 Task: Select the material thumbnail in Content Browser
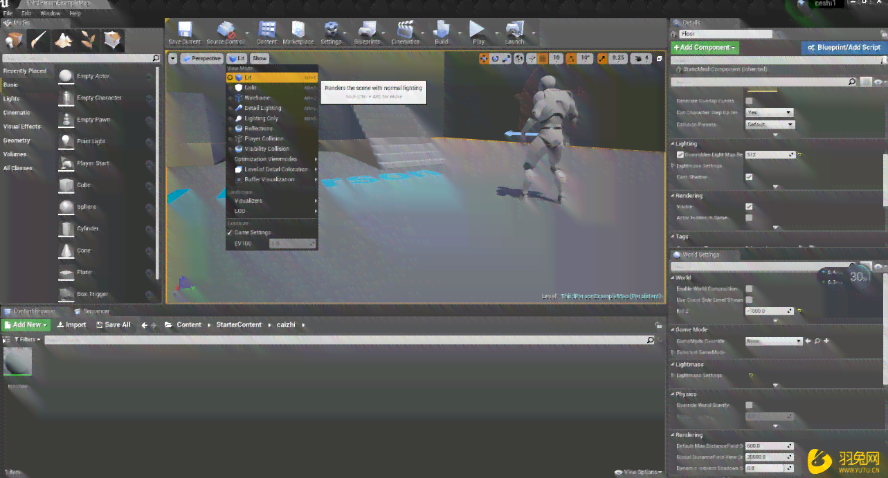17,361
